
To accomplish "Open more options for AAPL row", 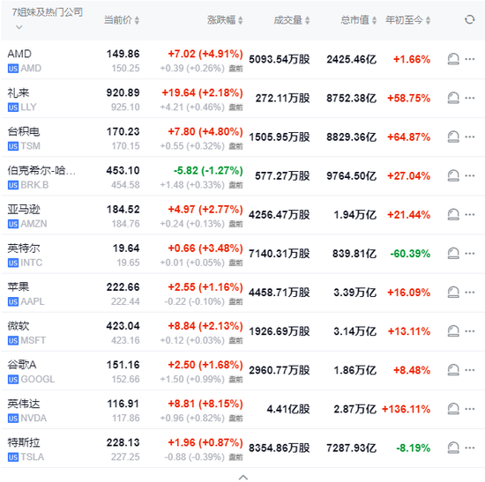I will [469, 293].
